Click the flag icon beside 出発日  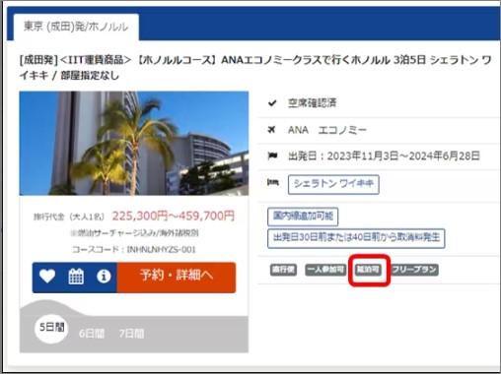[x=272, y=156]
